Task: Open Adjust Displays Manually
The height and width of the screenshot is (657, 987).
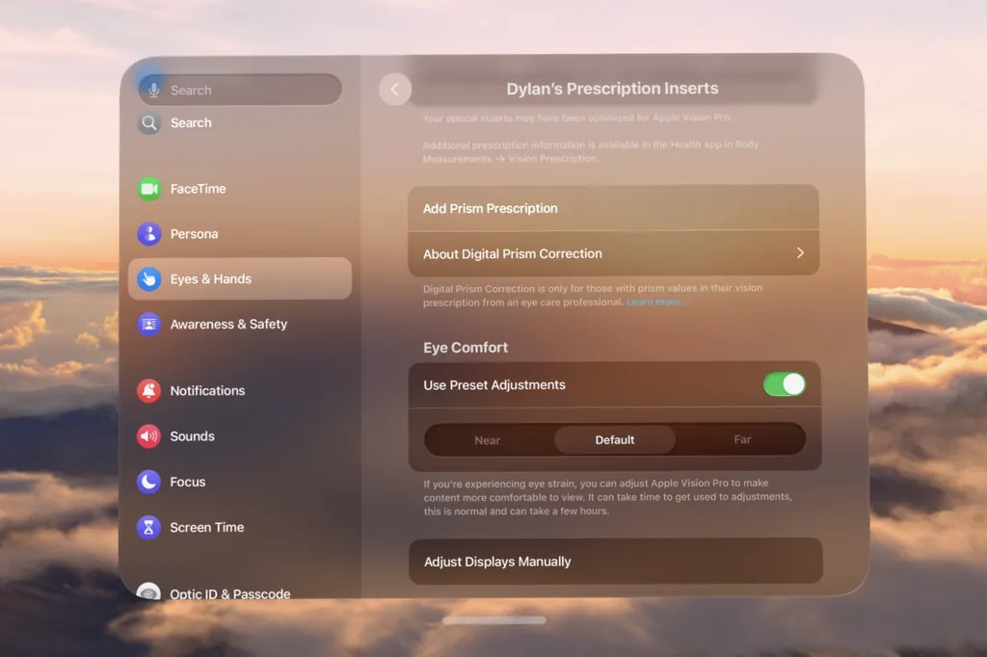Action: 497,562
